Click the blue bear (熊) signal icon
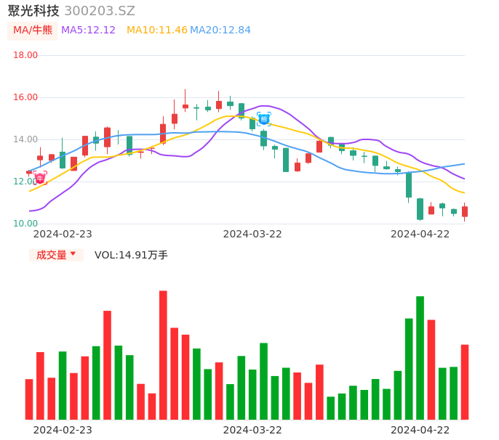This screenshot has width=499, height=440. (264, 119)
